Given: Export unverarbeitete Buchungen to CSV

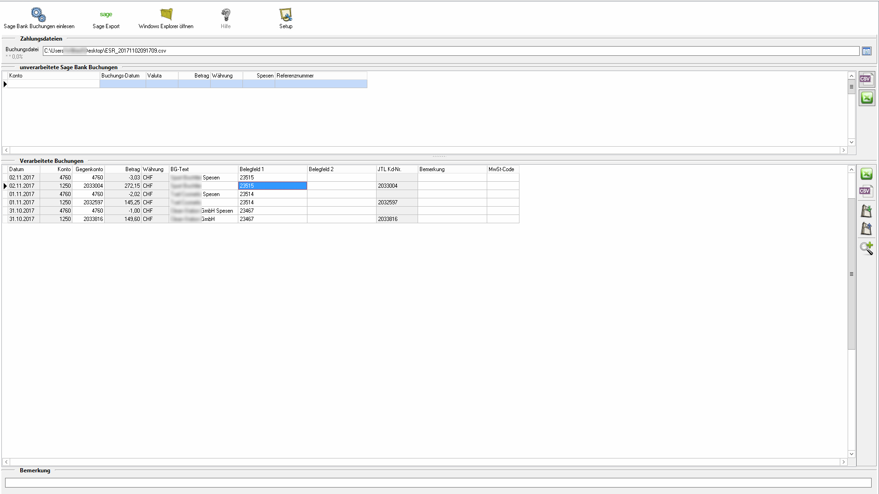Looking at the screenshot, I should coord(867,79).
